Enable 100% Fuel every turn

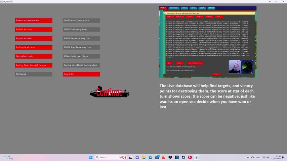[x=81, y=30]
